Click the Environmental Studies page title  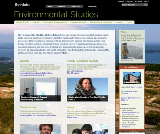point(56,14)
